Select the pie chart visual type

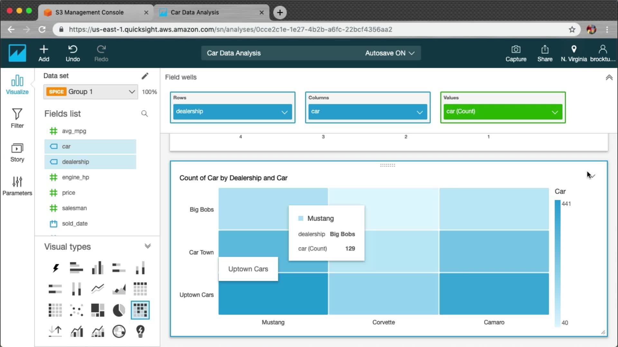[119, 310]
